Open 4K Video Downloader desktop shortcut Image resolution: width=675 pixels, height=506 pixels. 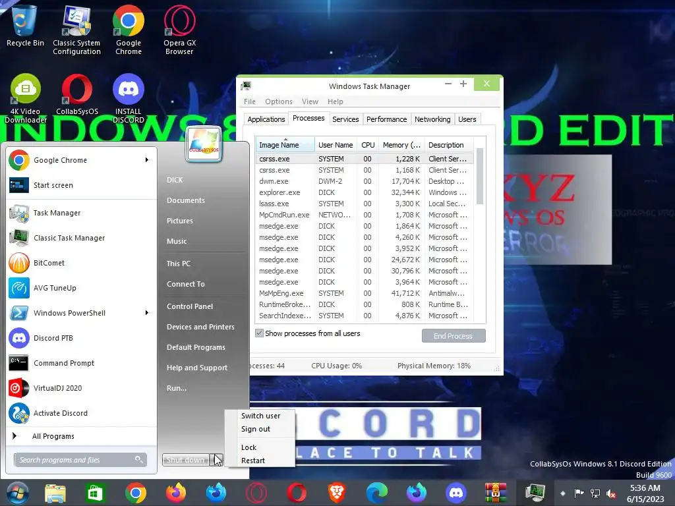click(26, 98)
